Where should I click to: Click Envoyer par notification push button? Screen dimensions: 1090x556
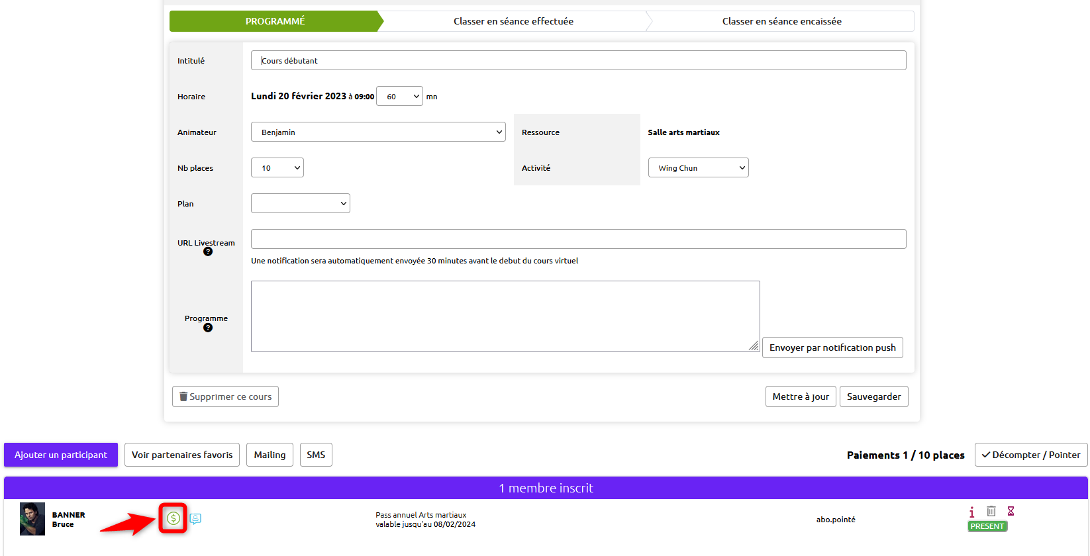832,347
